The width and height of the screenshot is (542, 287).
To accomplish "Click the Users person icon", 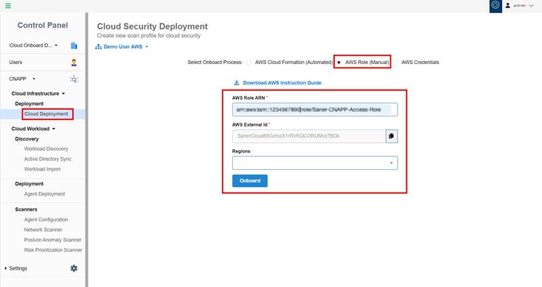I will [x=74, y=63].
